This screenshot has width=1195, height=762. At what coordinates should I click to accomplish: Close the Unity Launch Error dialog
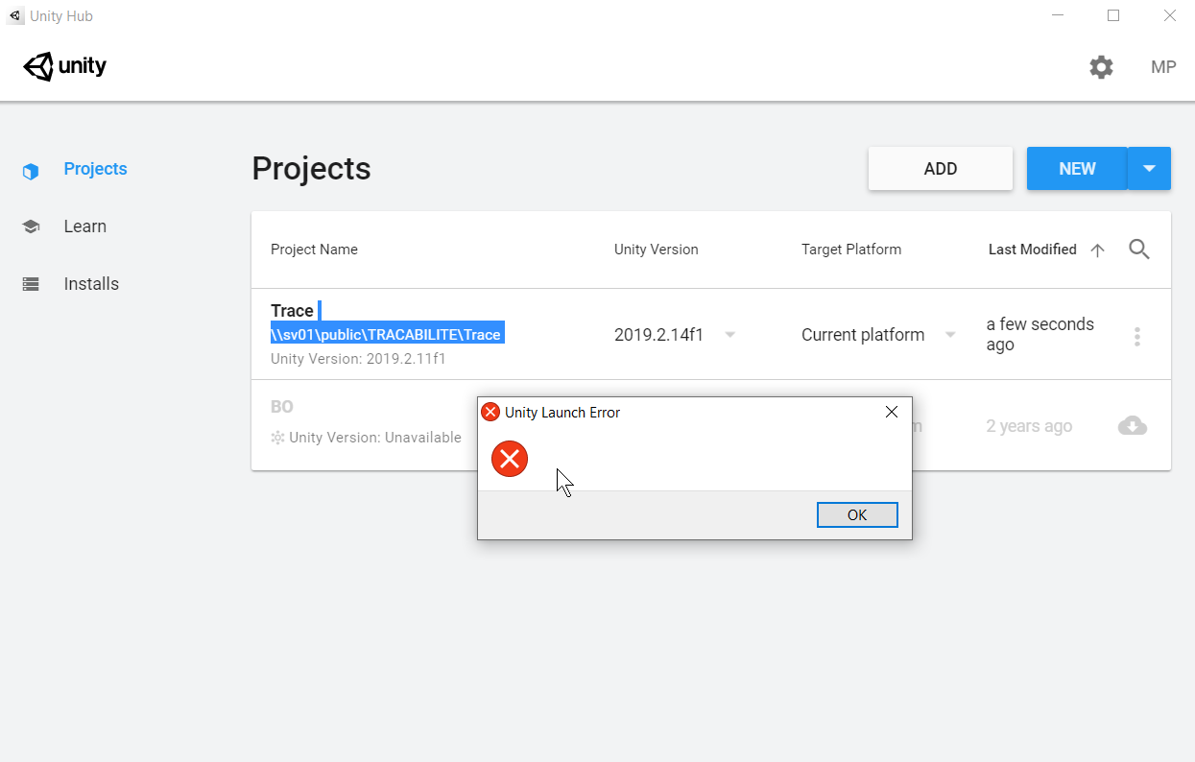click(x=891, y=413)
